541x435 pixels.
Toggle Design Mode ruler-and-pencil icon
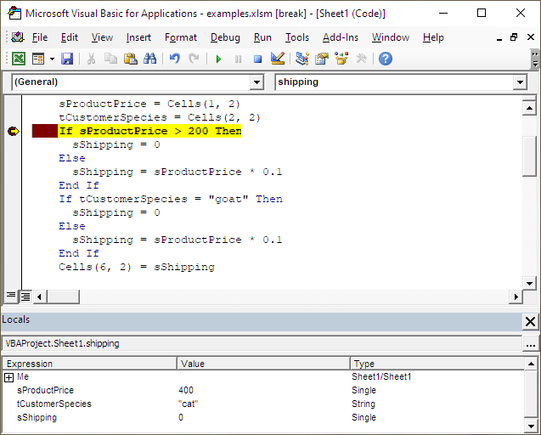278,59
